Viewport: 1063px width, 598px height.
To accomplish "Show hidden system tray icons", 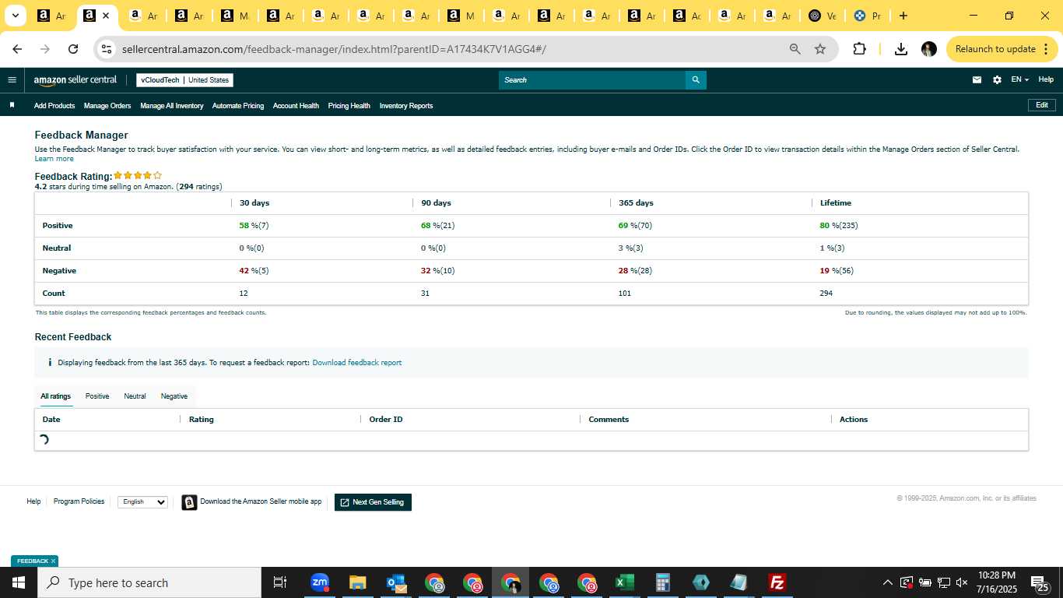I will [x=887, y=582].
